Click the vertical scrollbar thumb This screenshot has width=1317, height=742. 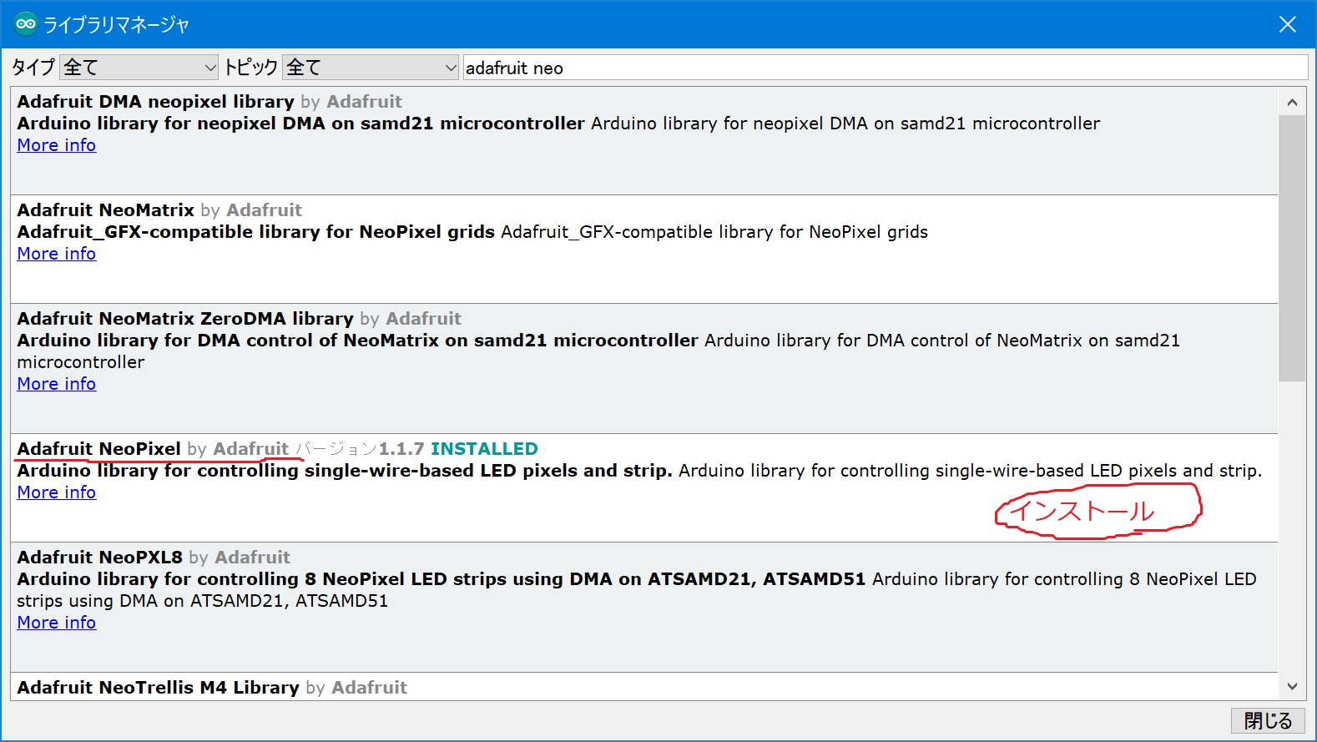(1292, 249)
